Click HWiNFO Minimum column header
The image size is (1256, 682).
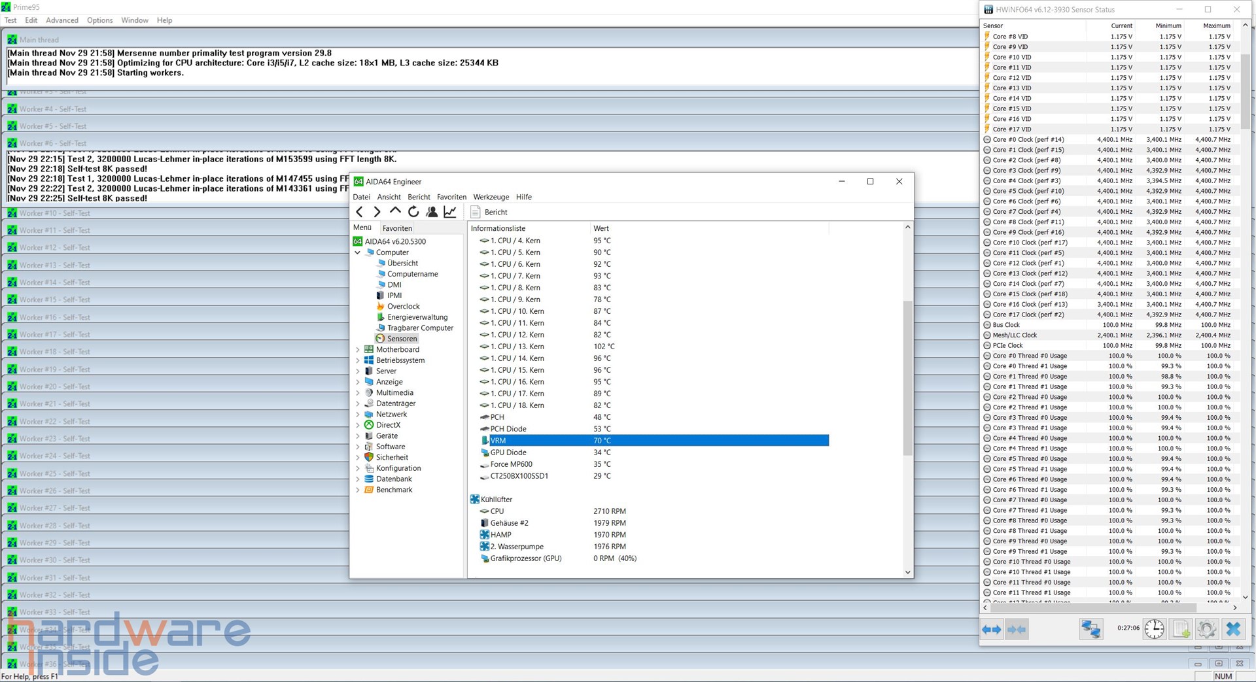pyautogui.click(x=1159, y=26)
